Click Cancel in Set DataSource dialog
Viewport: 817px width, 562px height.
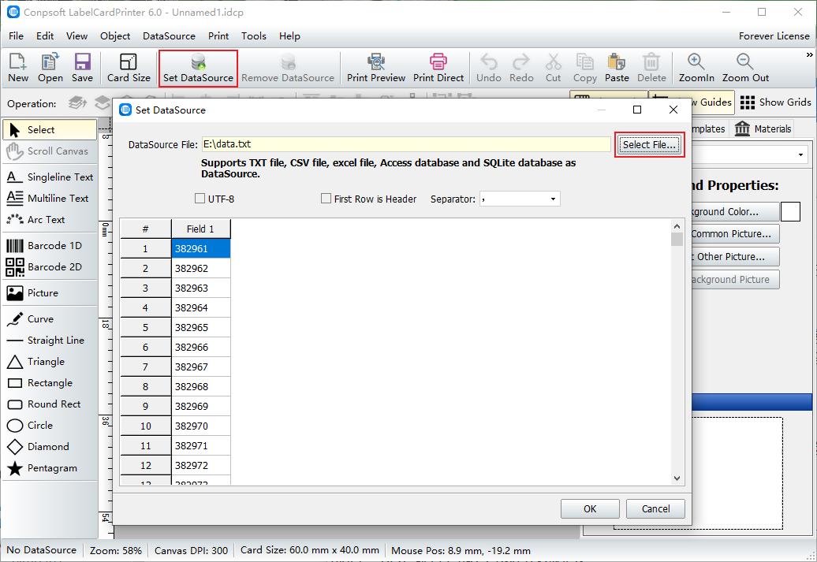click(655, 509)
